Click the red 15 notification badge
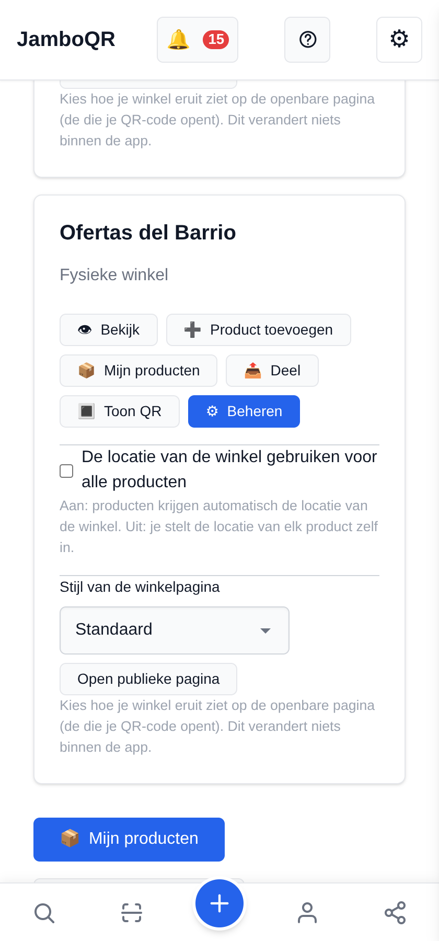This screenshot has height=941, width=439. (x=216, y=40)
